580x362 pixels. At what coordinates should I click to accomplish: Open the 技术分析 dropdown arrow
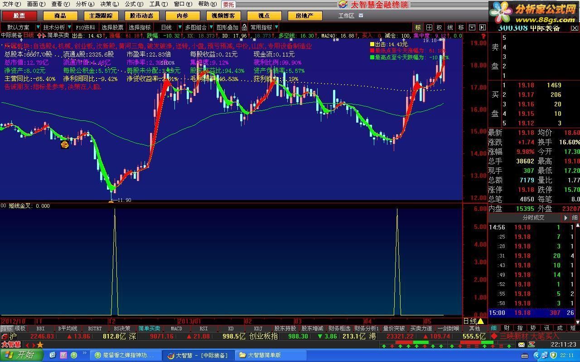click(x=69, y=28)
